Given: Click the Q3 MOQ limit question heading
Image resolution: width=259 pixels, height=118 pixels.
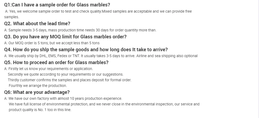Looking at the screenshot, I should click(x=65, y=36).
